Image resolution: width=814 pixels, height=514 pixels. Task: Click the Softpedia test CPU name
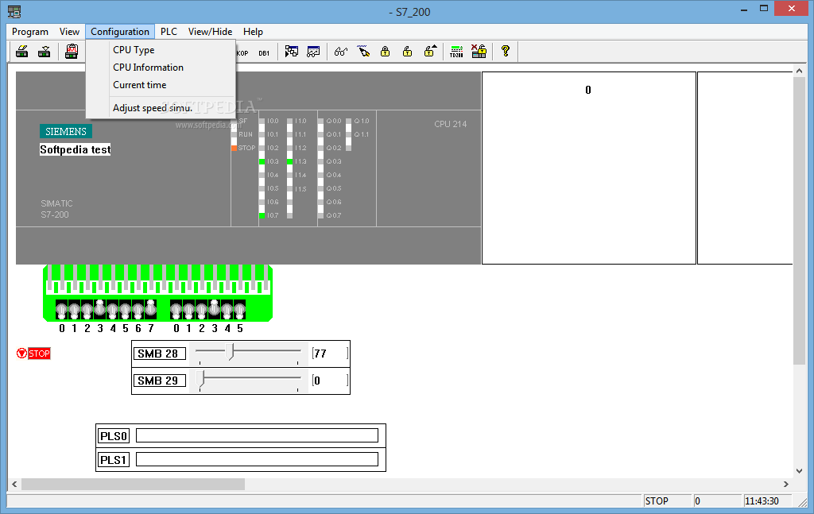[76, 149]
